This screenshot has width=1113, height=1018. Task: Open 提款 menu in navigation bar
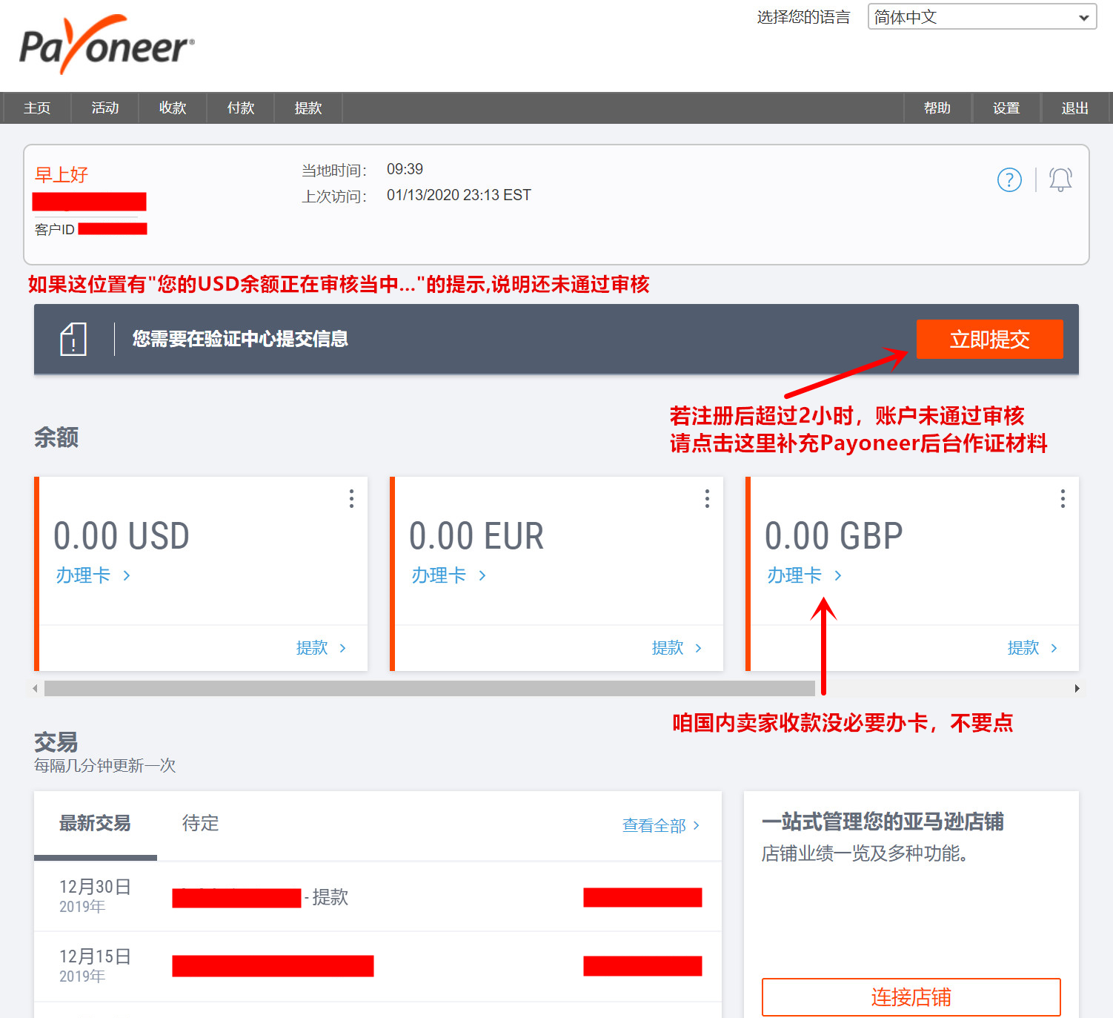click(x=308, y=108)
